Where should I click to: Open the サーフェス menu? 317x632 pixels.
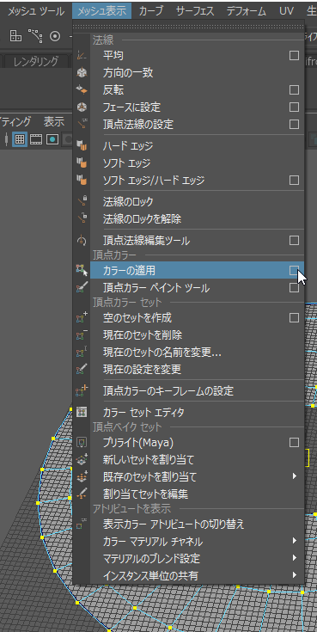(195, 11)
